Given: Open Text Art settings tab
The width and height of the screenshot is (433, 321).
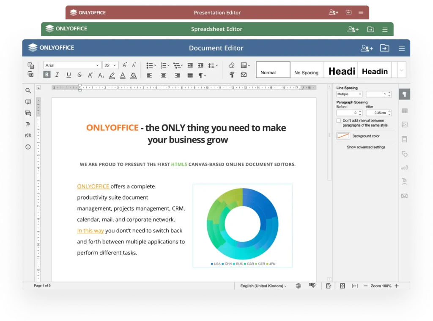Looking at the screenshot, I should [x=404, y=181].
